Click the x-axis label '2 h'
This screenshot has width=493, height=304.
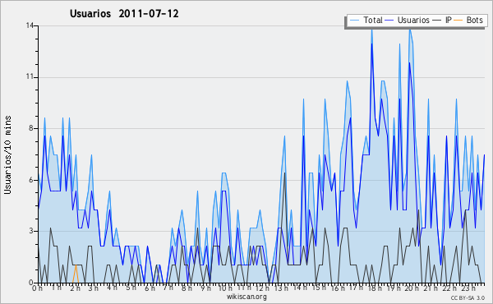tap(75, 288)
